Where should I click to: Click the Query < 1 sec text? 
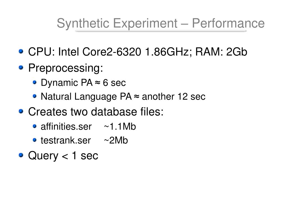pos(63,156)
